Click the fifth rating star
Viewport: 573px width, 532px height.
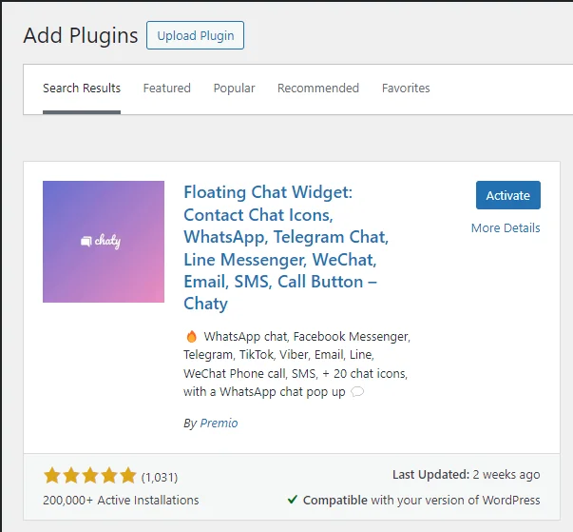[x=128, y=476]
